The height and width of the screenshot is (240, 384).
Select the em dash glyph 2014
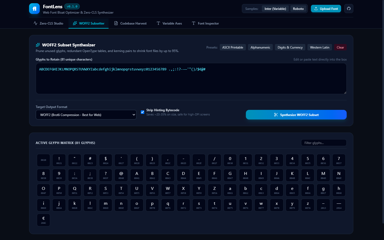tap(339, 205)
